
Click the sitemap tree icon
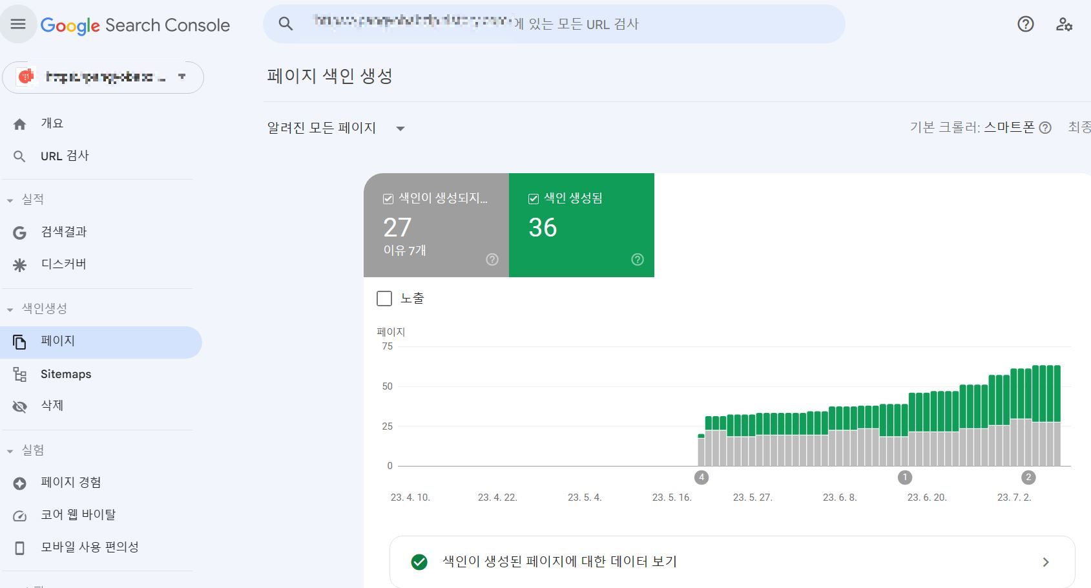[x=20, y=374]
